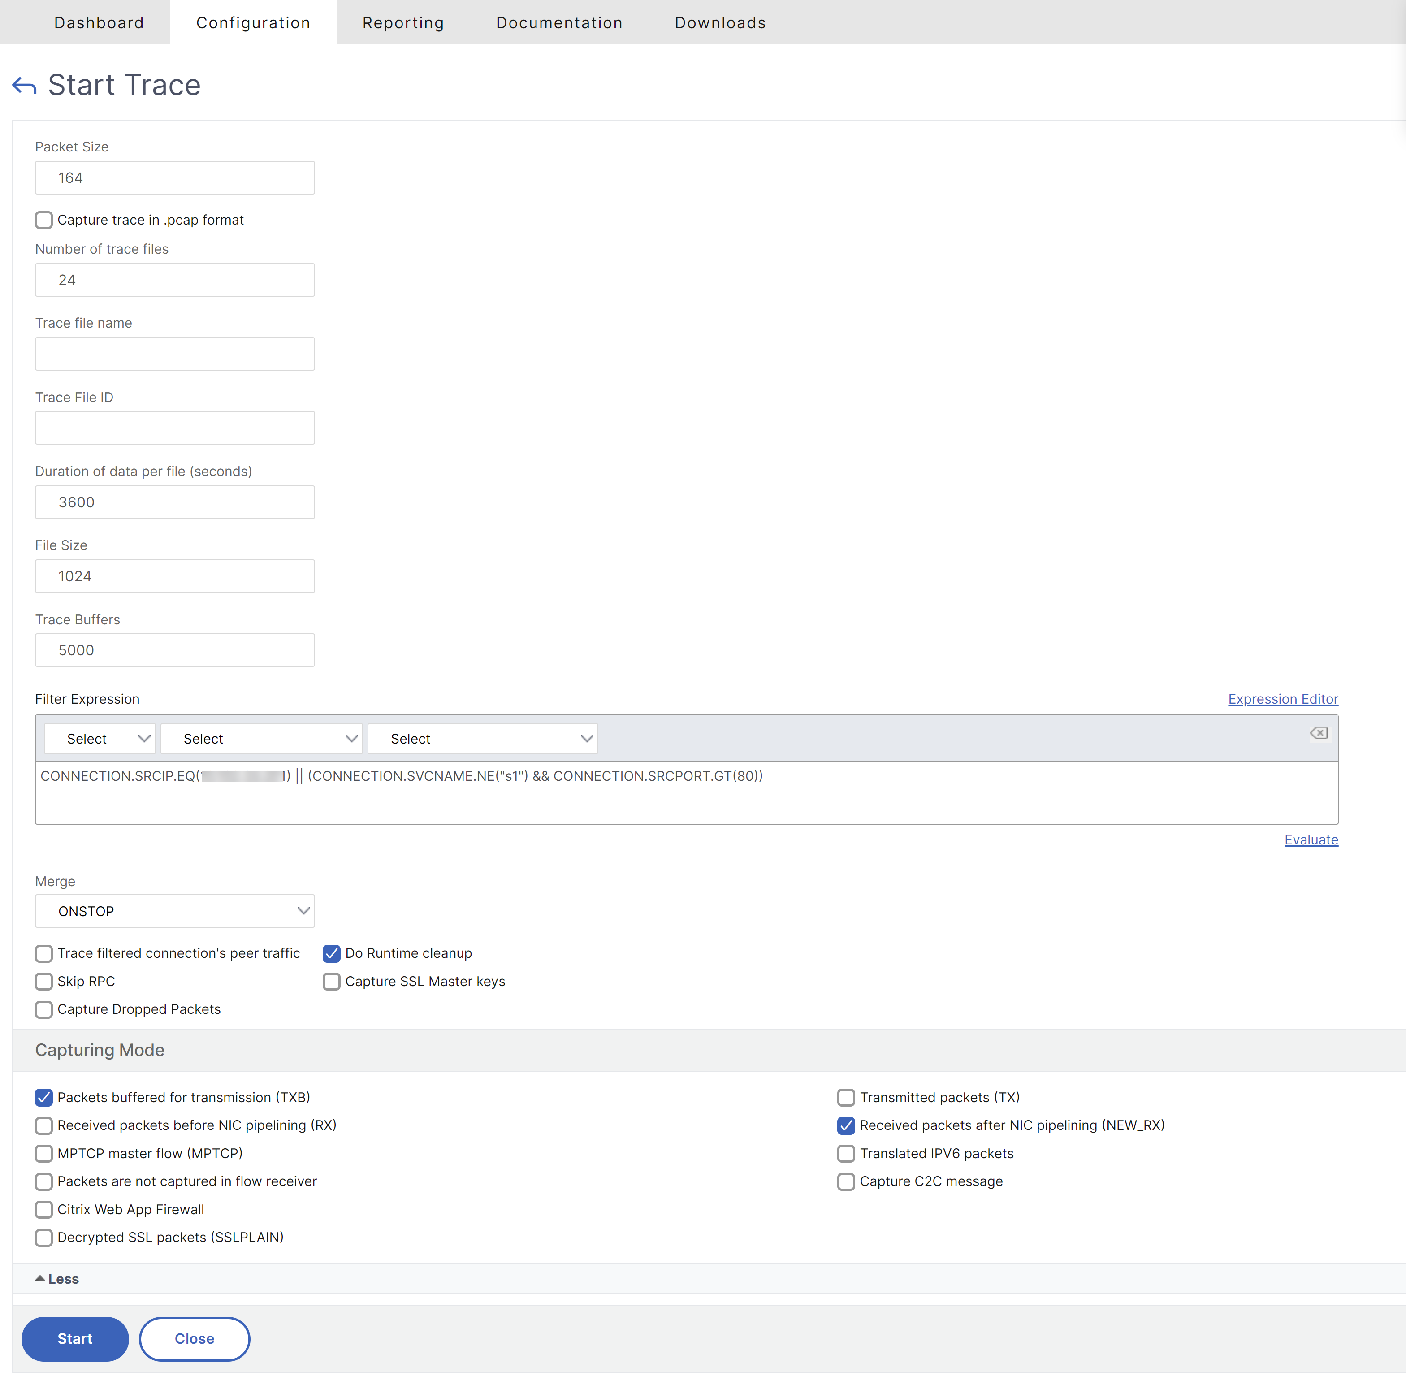Collapse options with the Less expander

[57, 1278]
